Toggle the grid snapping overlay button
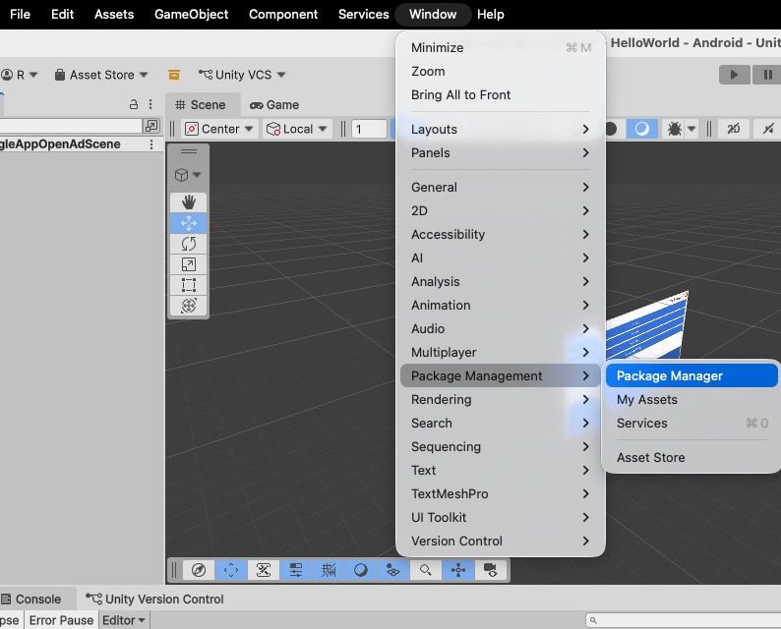781x629 pixels. pyautogui.click(x=329, y=570)
